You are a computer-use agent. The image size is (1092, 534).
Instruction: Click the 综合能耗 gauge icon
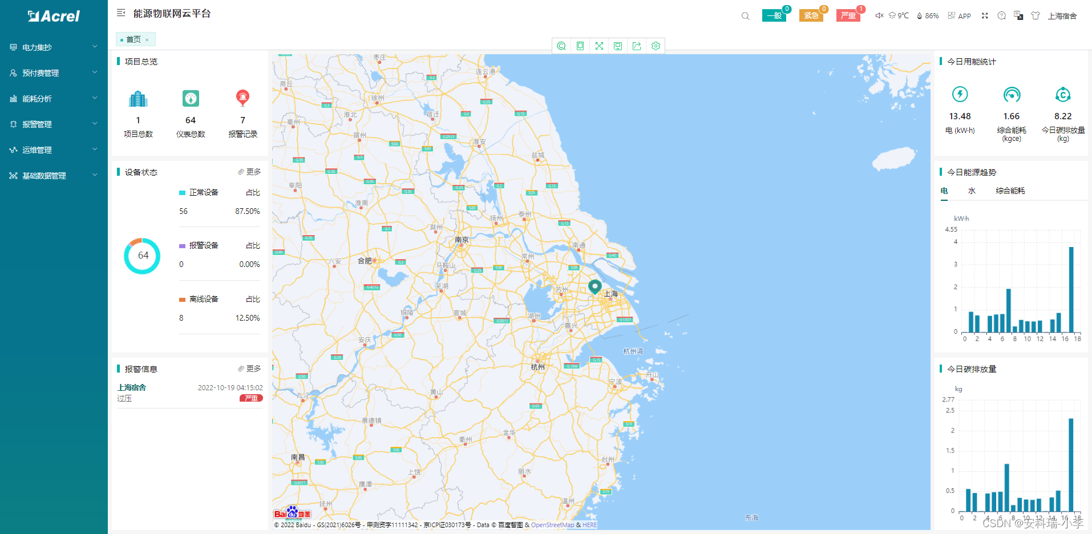(1012, 94)
